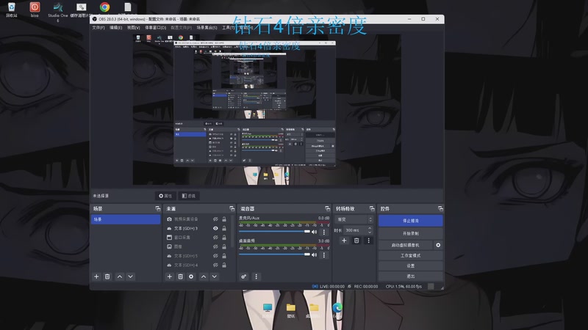Viewport: 588px width, 330px height.
Task: Add a new source with plus icon
Action: click(170, 276)
